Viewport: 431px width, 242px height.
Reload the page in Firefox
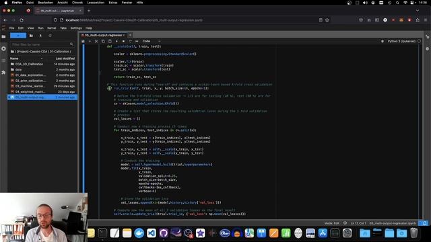tap(22, 20)
